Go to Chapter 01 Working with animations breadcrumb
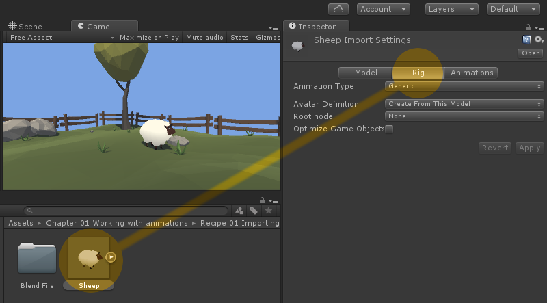The width and height of the screenshot is (547, 303). point(117,223)
